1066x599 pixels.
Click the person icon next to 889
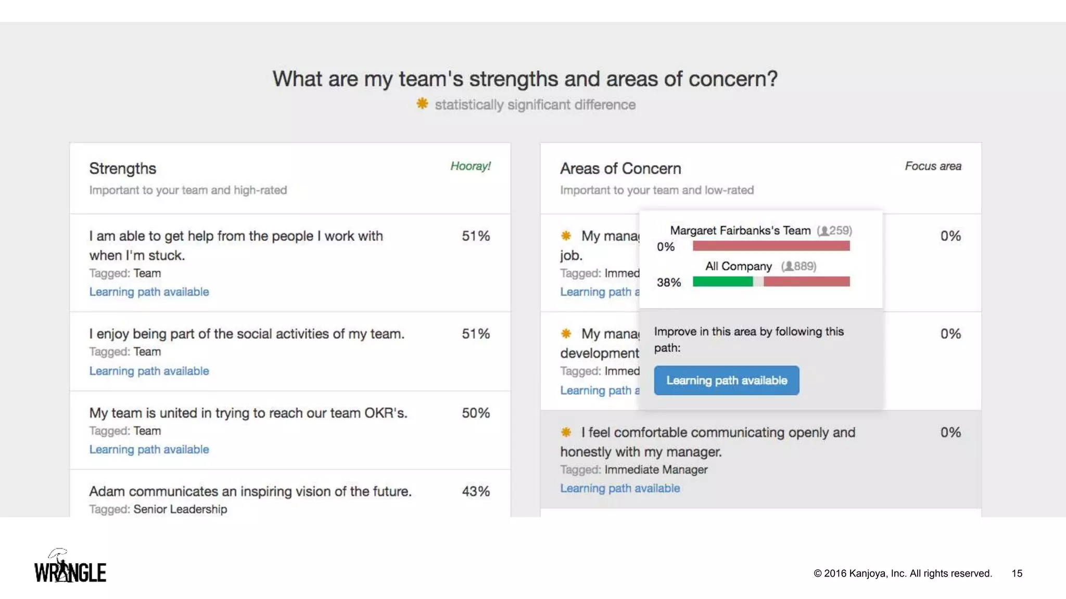pos(789,267)
